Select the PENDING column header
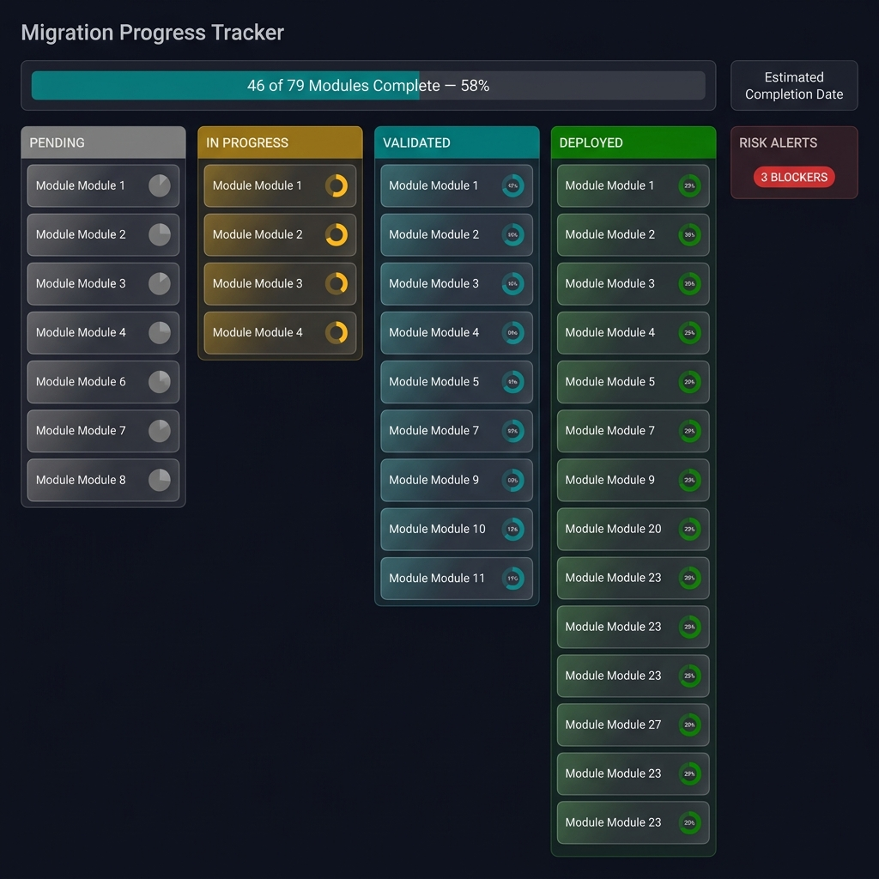Viewport: 879px width, 879px height. (x=103, y=142)
